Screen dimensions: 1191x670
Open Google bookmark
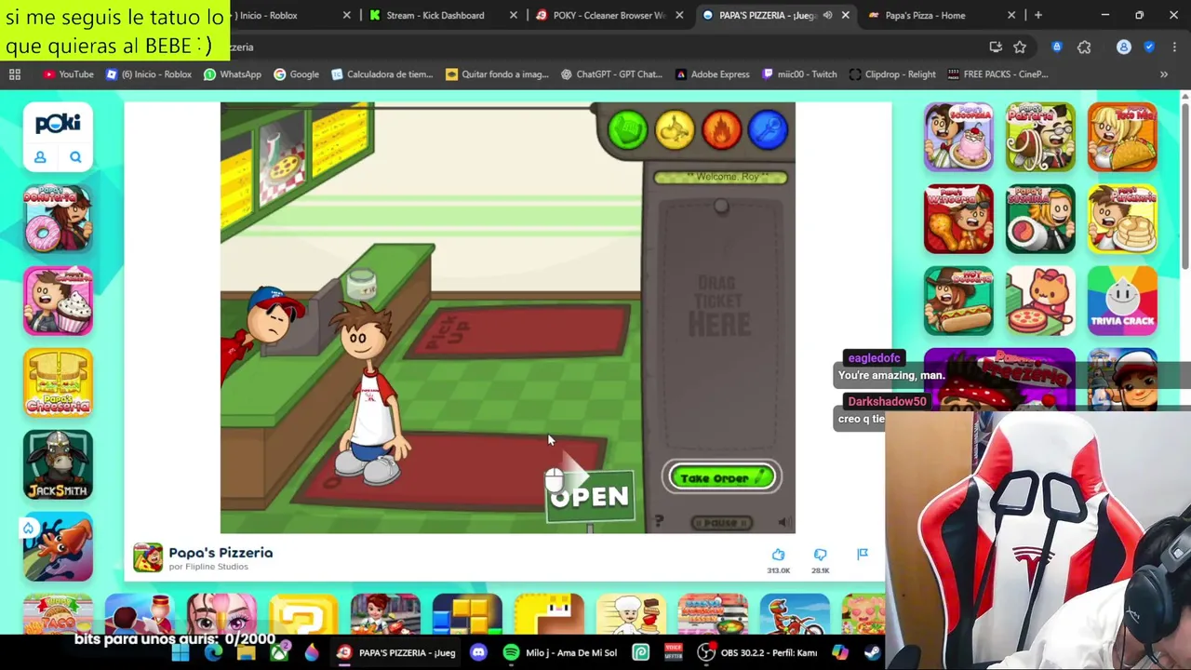[296, 74]
